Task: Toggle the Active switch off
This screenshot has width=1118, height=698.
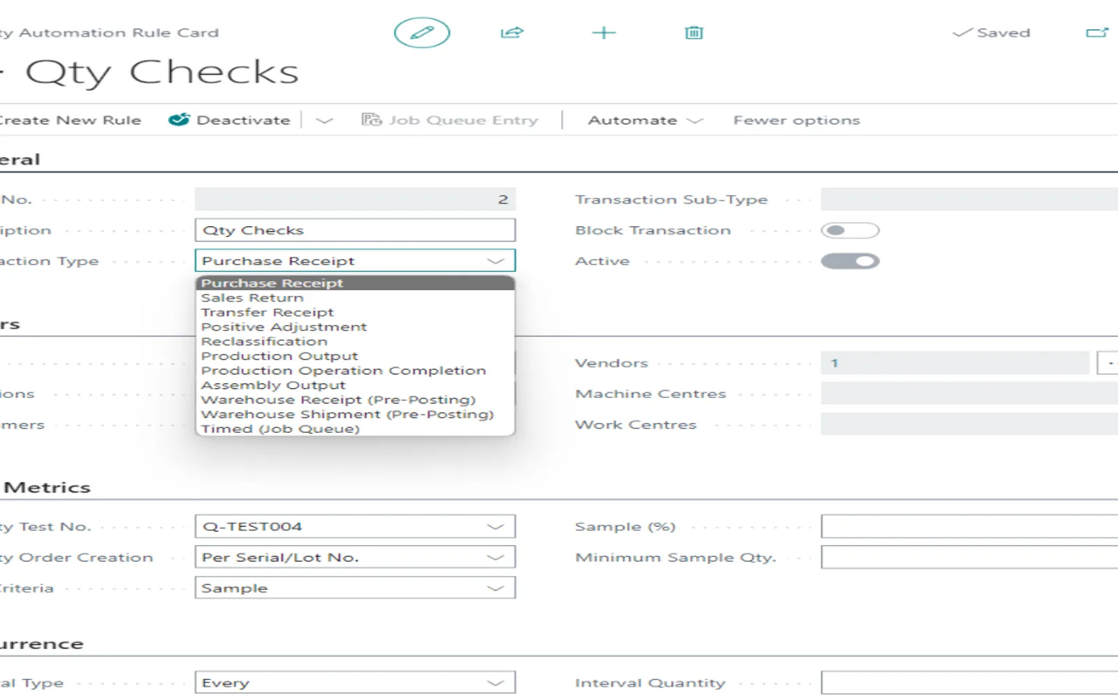Action: point(850,261)
